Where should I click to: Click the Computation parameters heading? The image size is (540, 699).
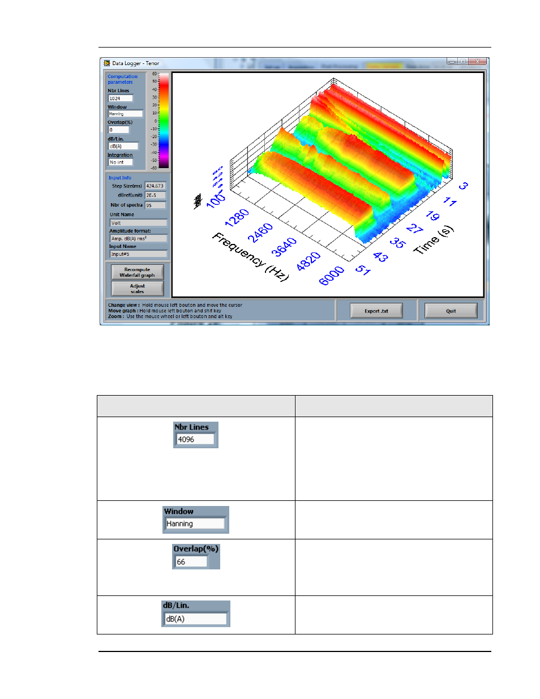[122, 79]
